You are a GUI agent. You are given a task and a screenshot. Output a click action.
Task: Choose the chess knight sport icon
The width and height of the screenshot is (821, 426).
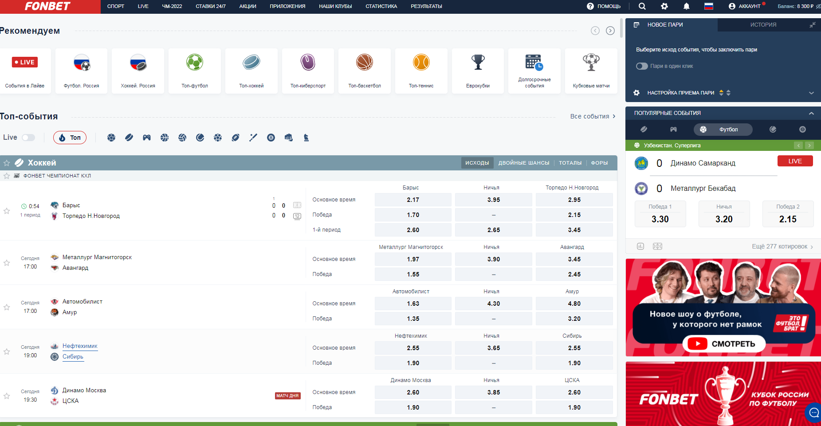tap(306, 138)
